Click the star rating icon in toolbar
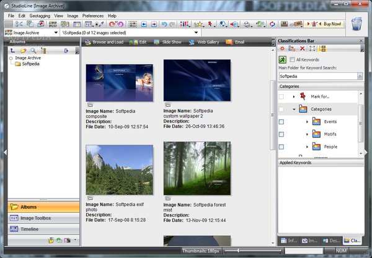The image size is (372, 258). pos(198,24)
